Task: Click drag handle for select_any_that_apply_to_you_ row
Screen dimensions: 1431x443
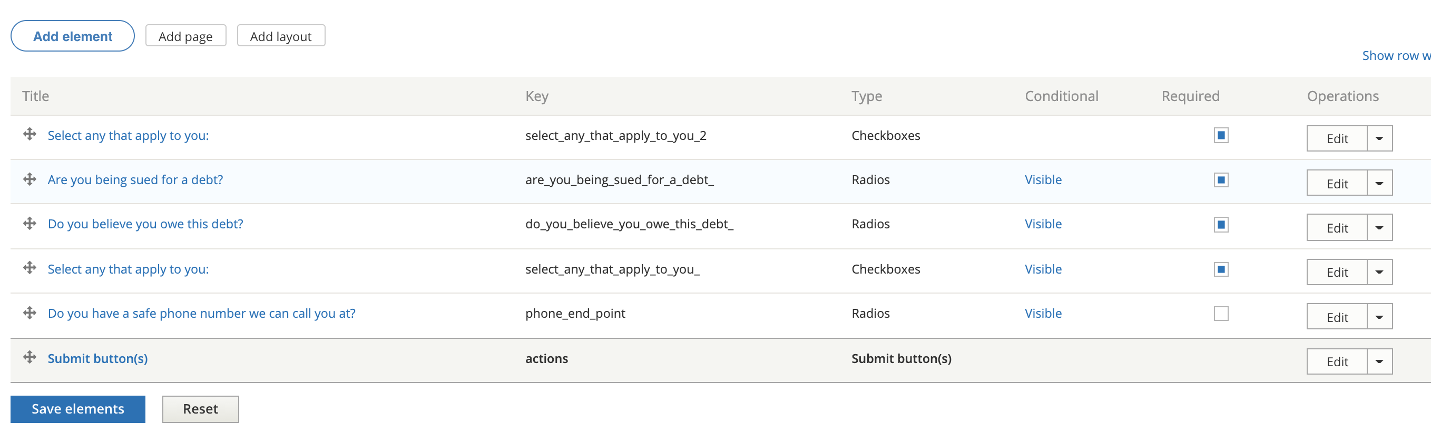Action: tap(30, 268)
